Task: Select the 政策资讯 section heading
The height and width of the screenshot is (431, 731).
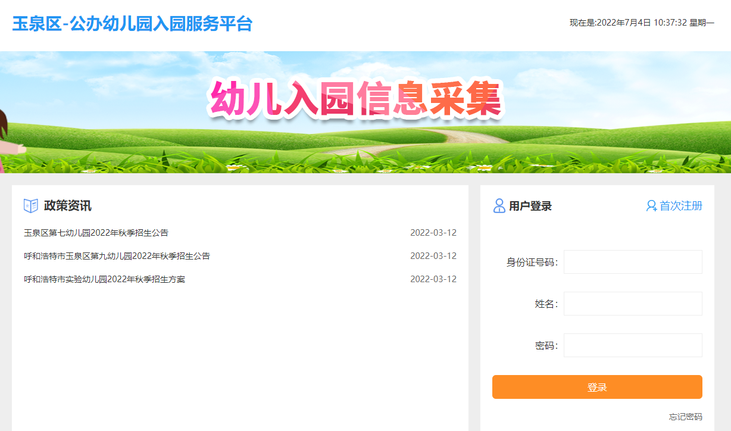Action: (67, 206)
